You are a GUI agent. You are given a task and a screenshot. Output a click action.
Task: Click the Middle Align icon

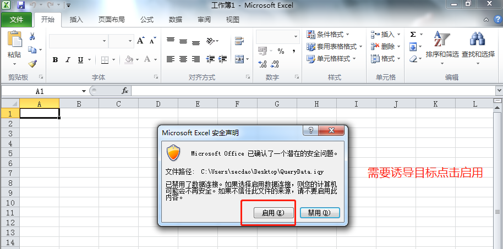pos(183,41)
